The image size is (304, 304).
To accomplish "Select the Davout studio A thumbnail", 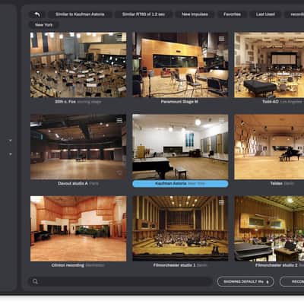I will coord(78,147).
